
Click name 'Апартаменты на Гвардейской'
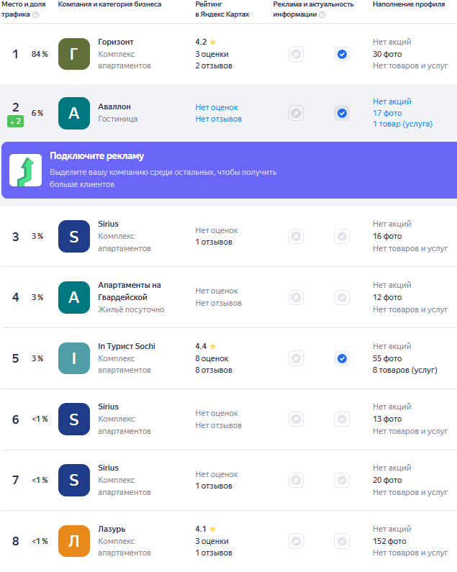(x=130, y=291)
